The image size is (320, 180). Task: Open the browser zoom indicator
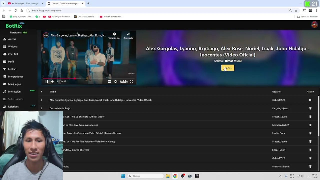click(290, 10)
